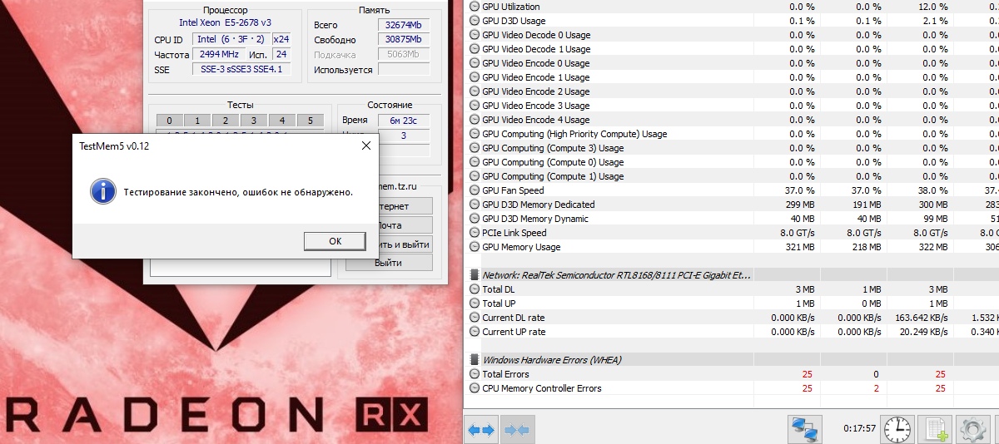
Task: Click the icon beside GPU Memory Usage
Action: (x=474, y=247)
